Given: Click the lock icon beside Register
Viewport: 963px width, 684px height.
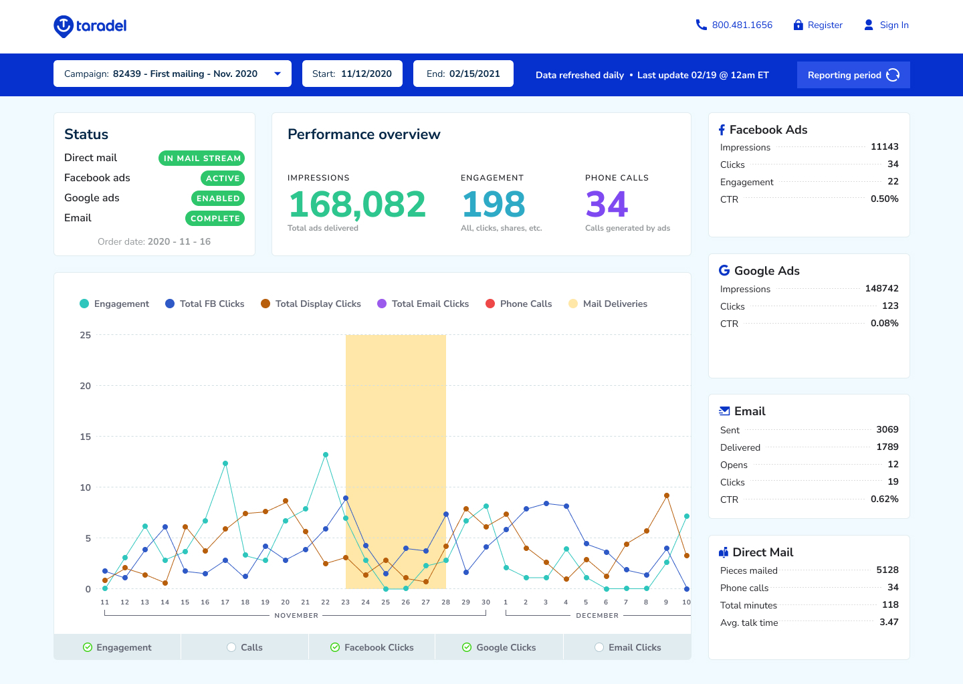Looking at the screenshot, I should (x=798, y=25).
